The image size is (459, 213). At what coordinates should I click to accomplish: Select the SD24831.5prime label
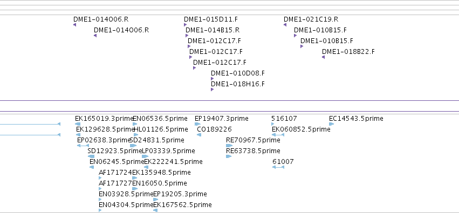157,140
